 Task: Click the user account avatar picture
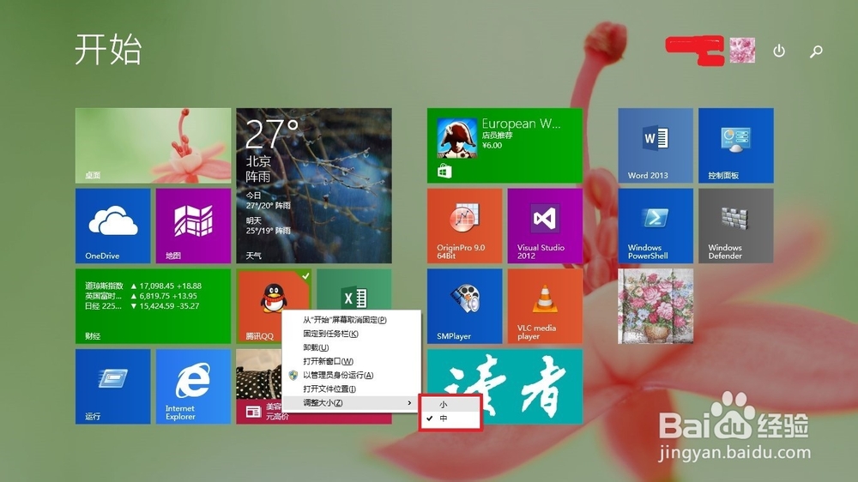tap(742, 51)
